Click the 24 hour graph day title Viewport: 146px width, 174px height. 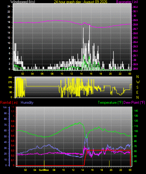point(81,2)
